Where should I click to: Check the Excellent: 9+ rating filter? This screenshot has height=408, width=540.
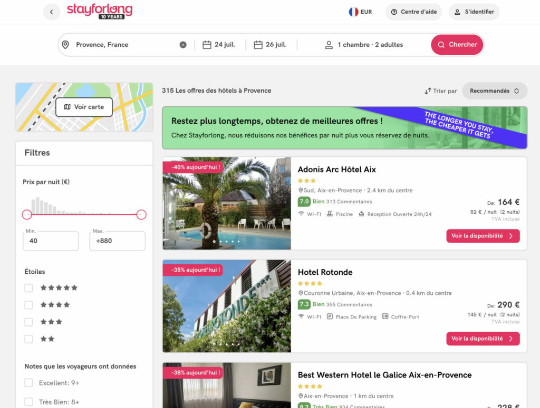28,383
